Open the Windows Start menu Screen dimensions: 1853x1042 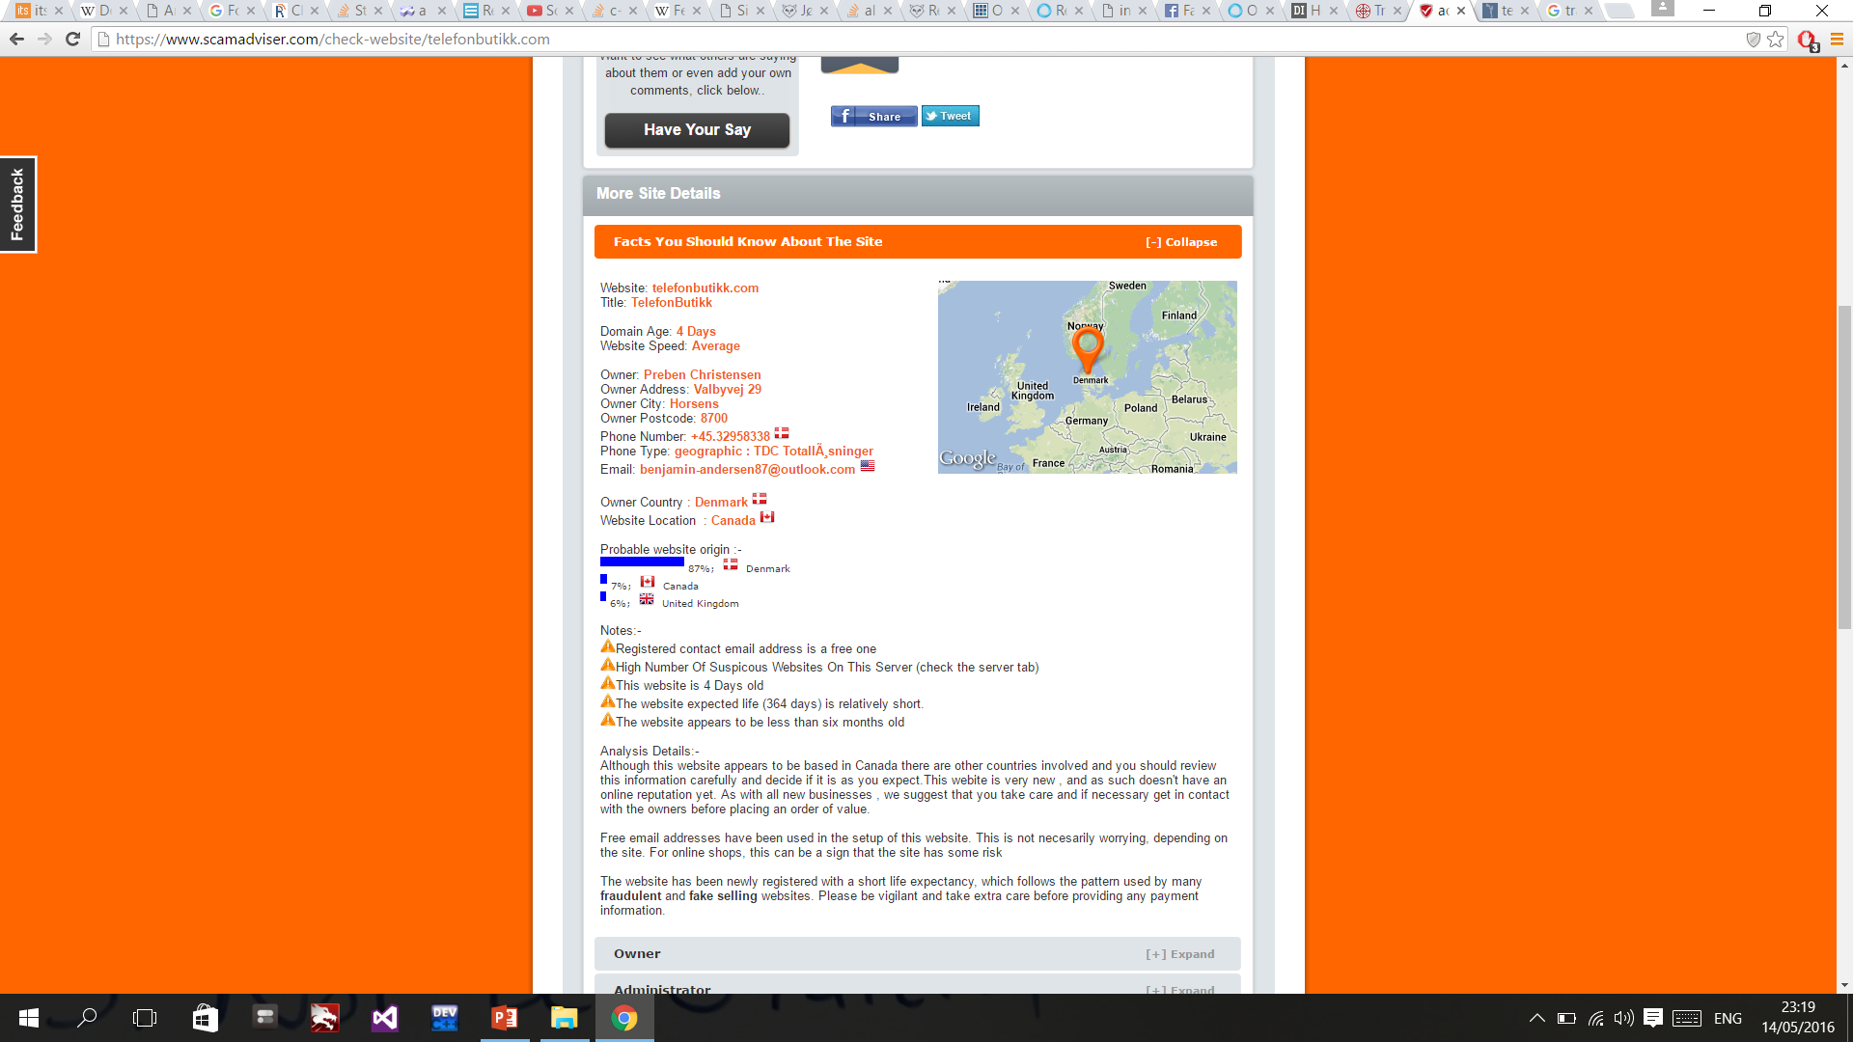29,1018
